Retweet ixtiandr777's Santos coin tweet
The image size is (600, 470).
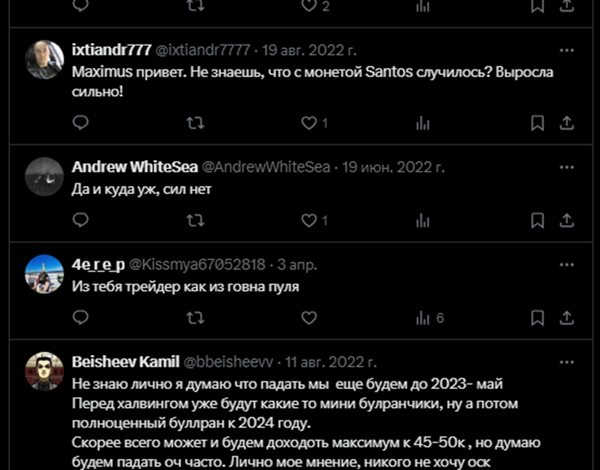click(195, 123)
